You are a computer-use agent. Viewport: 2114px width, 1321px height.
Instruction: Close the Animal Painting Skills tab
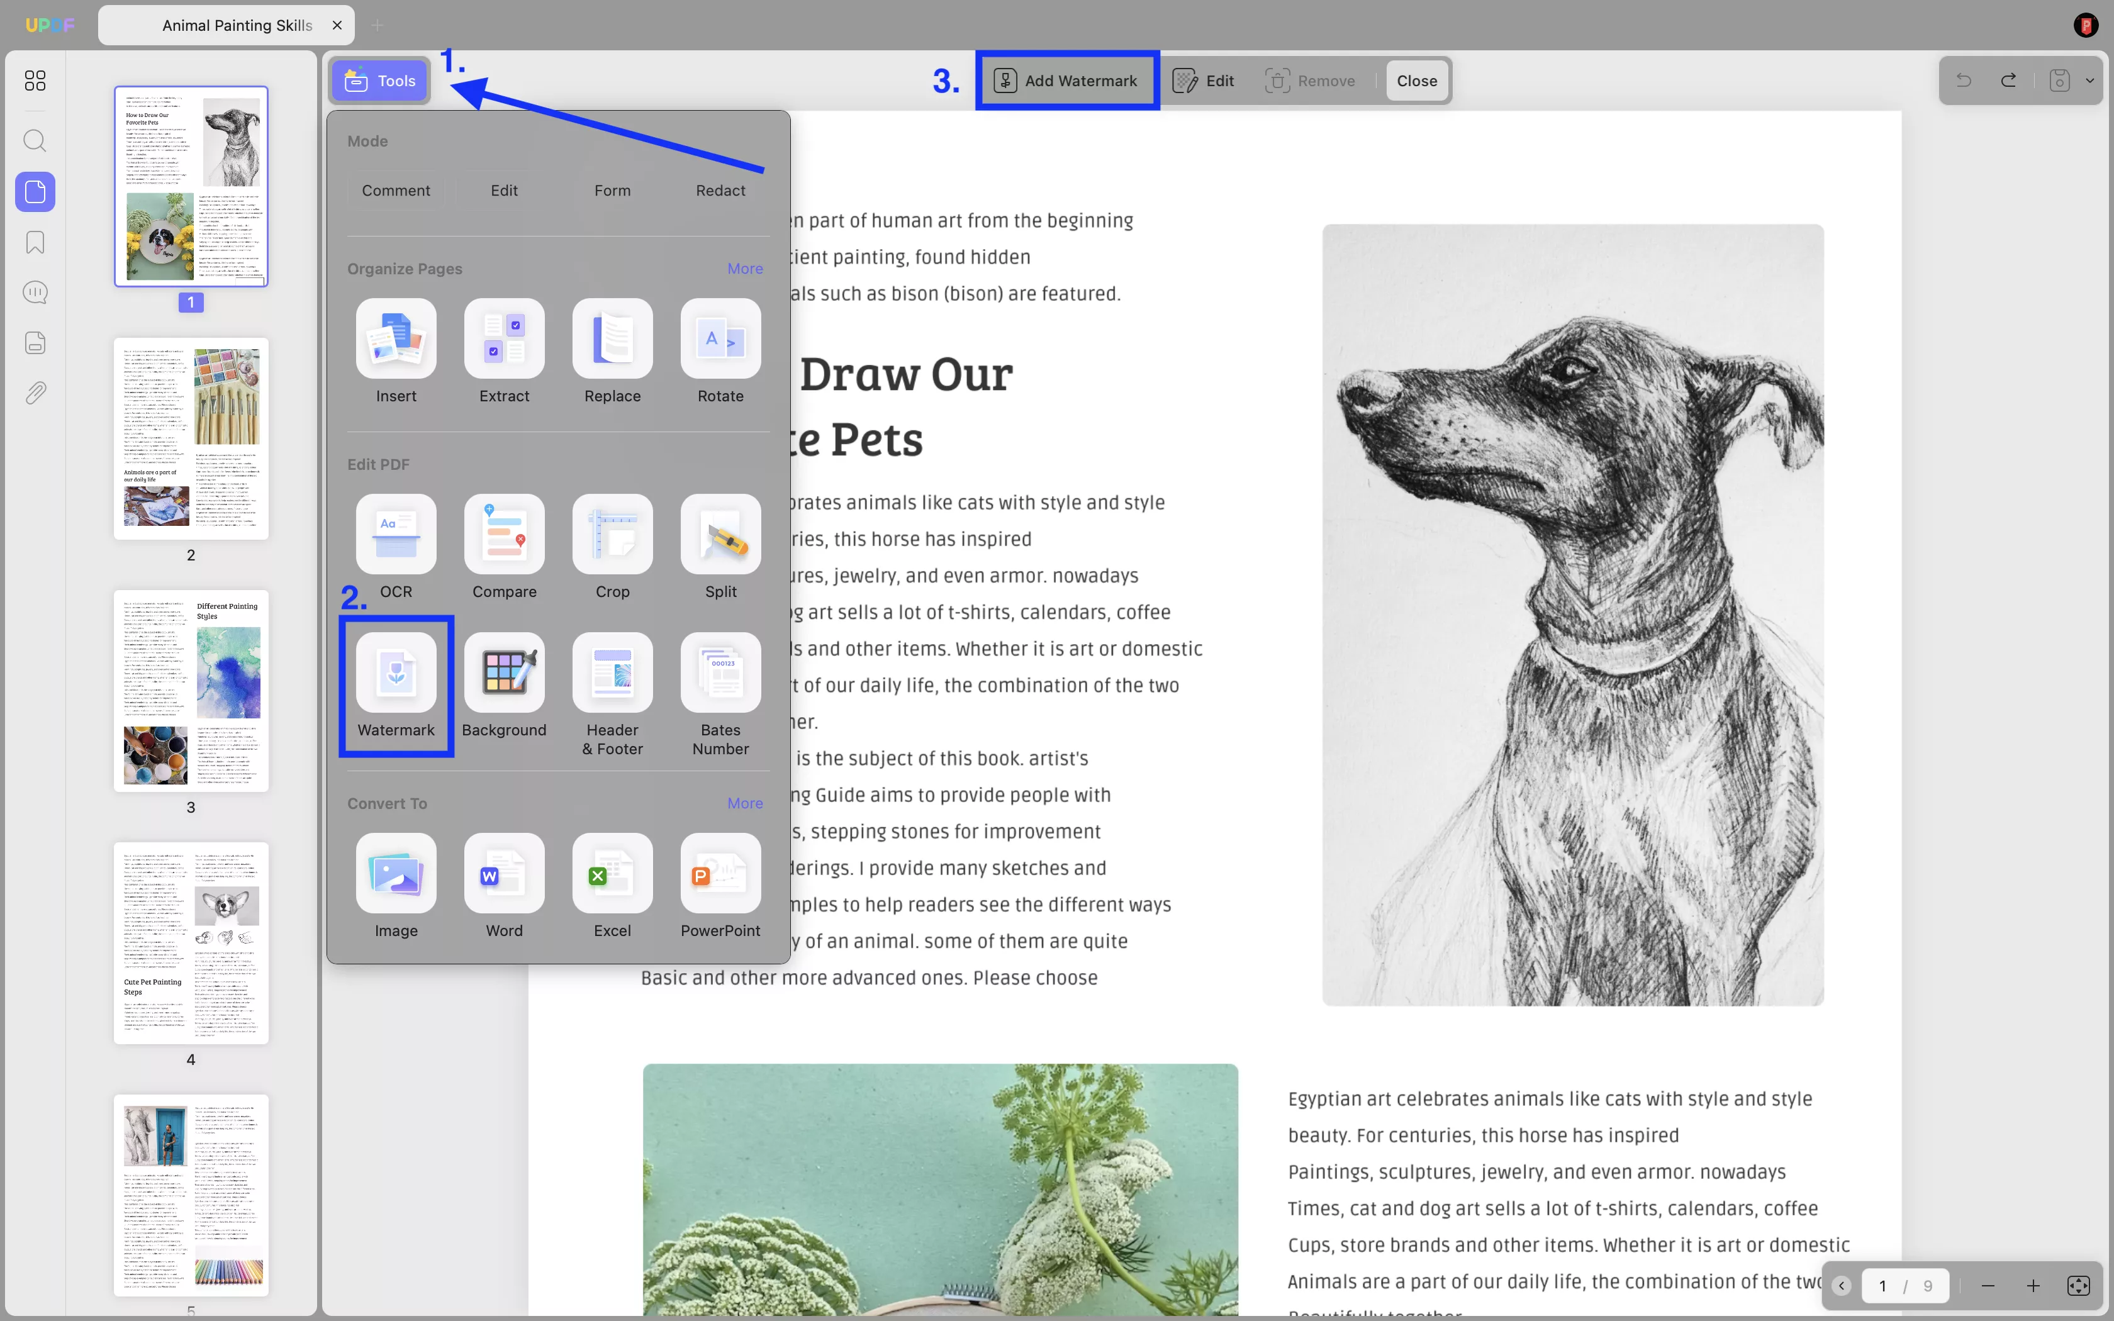[x=337, y=25]
